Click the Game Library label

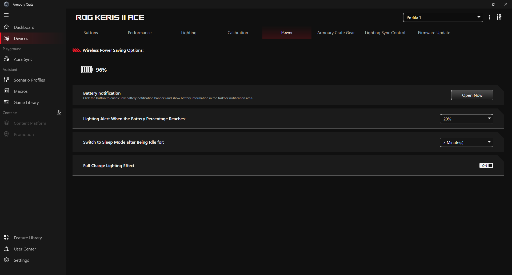pos(26,102)
